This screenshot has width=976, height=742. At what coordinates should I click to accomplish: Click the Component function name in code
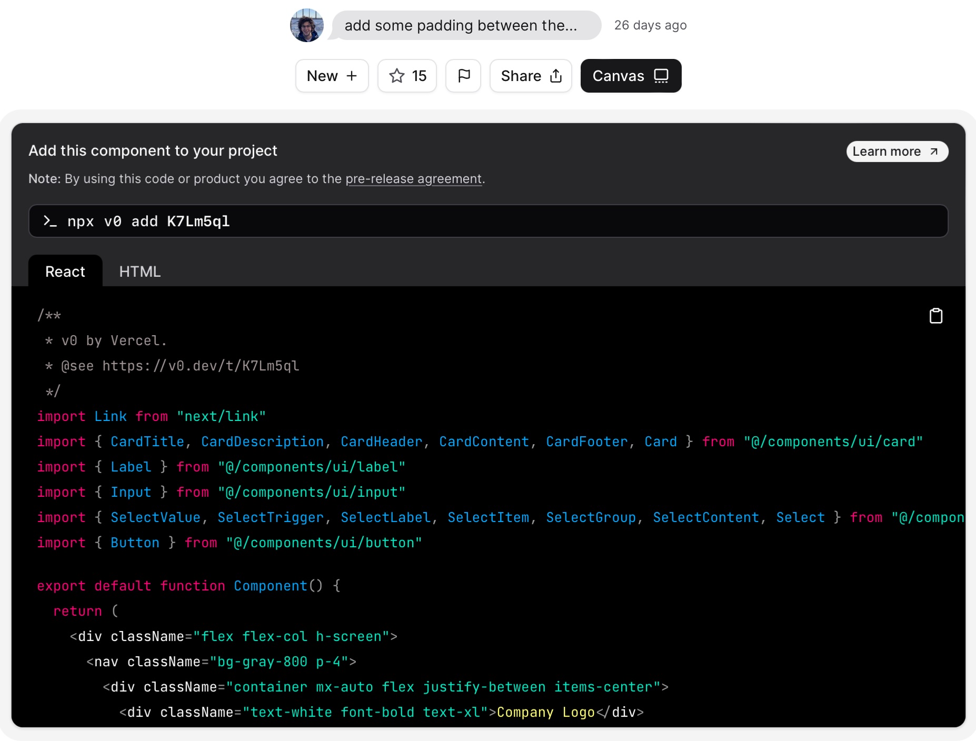[x=271, y=586]
